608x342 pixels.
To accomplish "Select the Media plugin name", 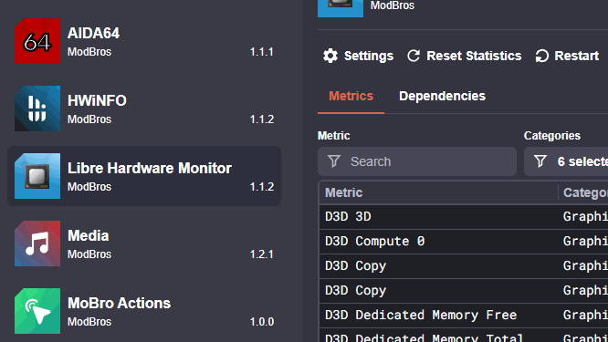I will pyautogui.click(x=88, y=235).
